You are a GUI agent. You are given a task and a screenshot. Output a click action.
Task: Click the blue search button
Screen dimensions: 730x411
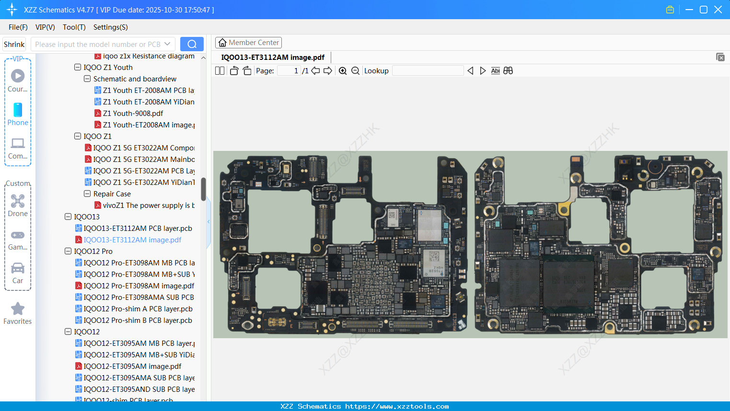(x=192, y=44)
